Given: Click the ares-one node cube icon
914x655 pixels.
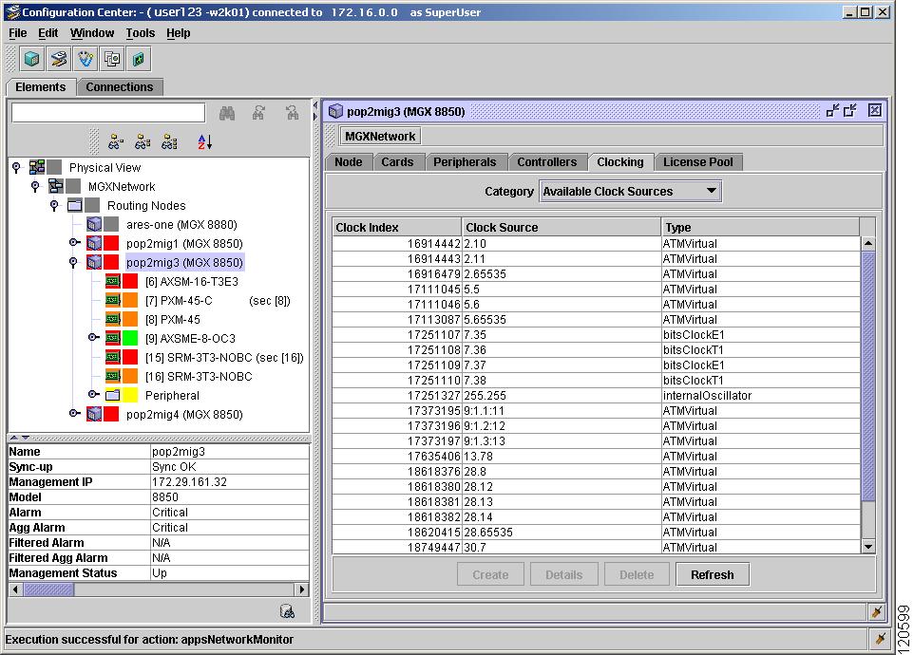Looking at the screenshot, I should [94, 224].
